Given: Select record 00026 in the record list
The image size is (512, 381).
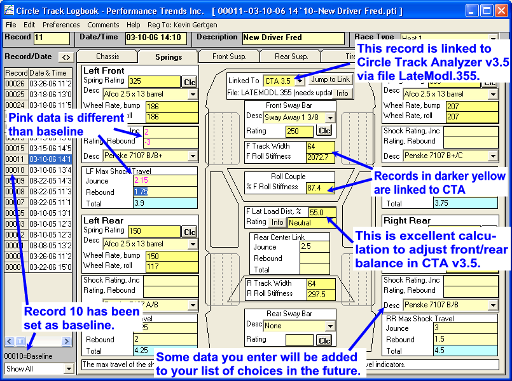Looking at the screenshot, I should (x=38, y=84).
